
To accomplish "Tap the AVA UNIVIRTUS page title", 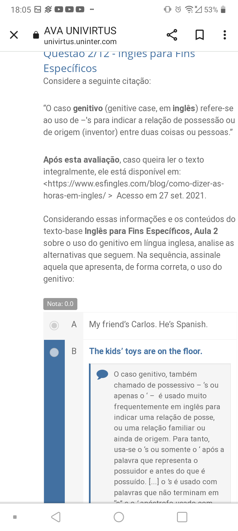I will click(x=80, y=31).
